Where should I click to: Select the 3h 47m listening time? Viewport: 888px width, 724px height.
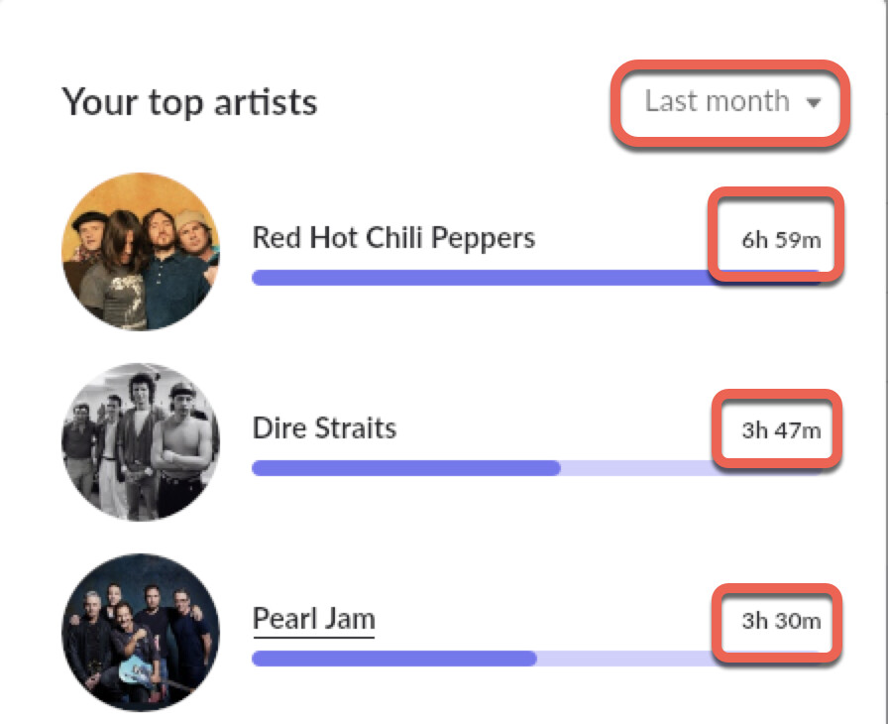click(781, 430)
